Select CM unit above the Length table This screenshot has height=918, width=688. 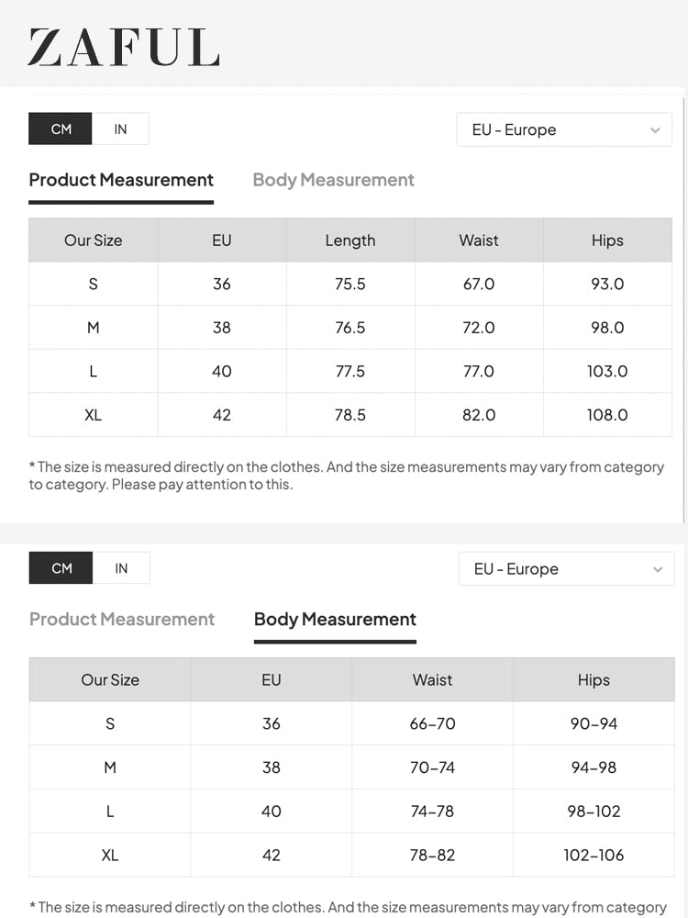pyautogui.click(x=61, y=129)
